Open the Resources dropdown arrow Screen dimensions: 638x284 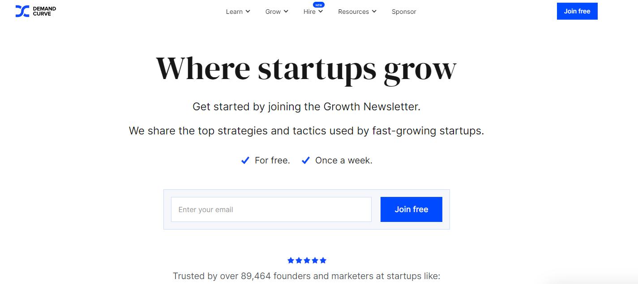374,12
